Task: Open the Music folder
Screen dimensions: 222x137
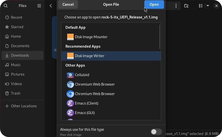Action: coord(22,65)
